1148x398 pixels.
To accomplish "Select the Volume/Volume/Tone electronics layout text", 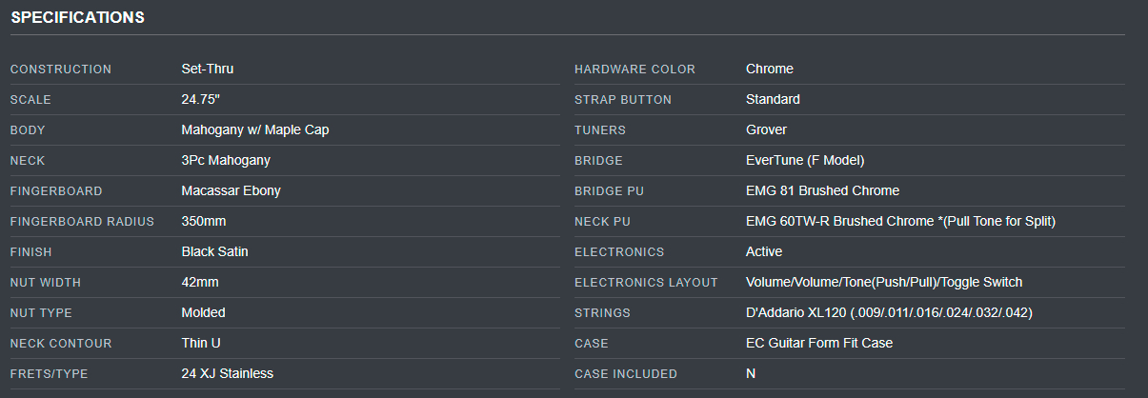I will pyautogui.click(x=883, y=282).
